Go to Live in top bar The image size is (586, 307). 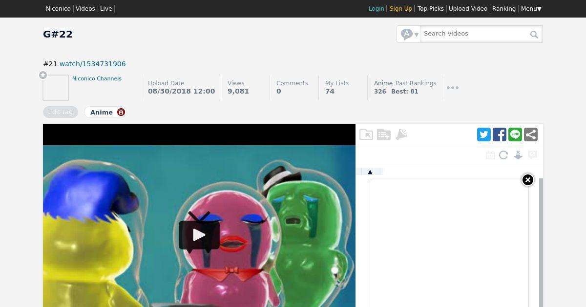click(106, 9)
